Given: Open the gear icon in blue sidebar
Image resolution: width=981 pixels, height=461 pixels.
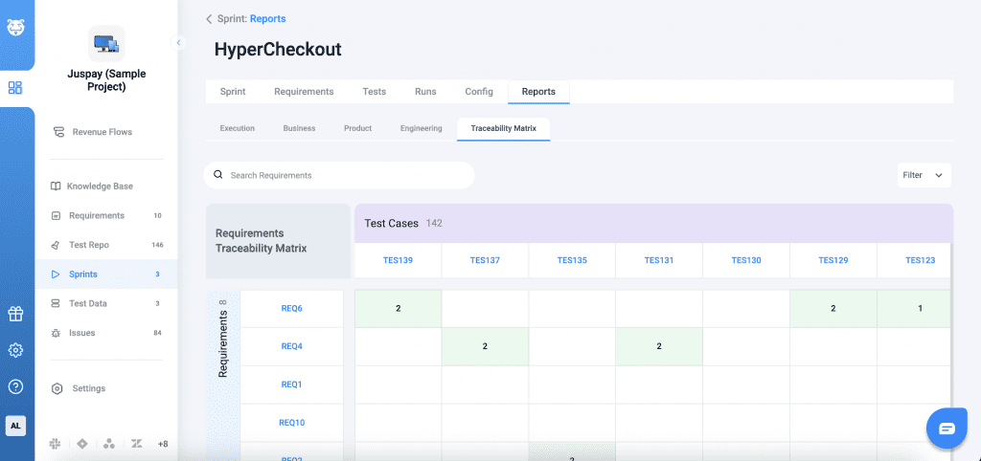Looking at the screenshot, I should pyautogui.click(x=15, y=350).
